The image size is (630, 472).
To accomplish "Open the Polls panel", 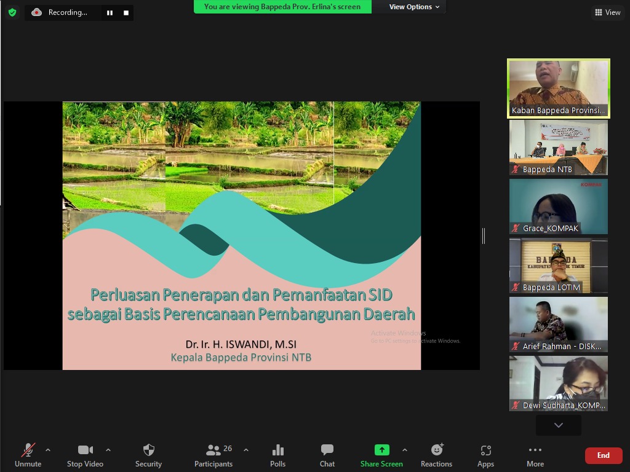I will (277, 455).
